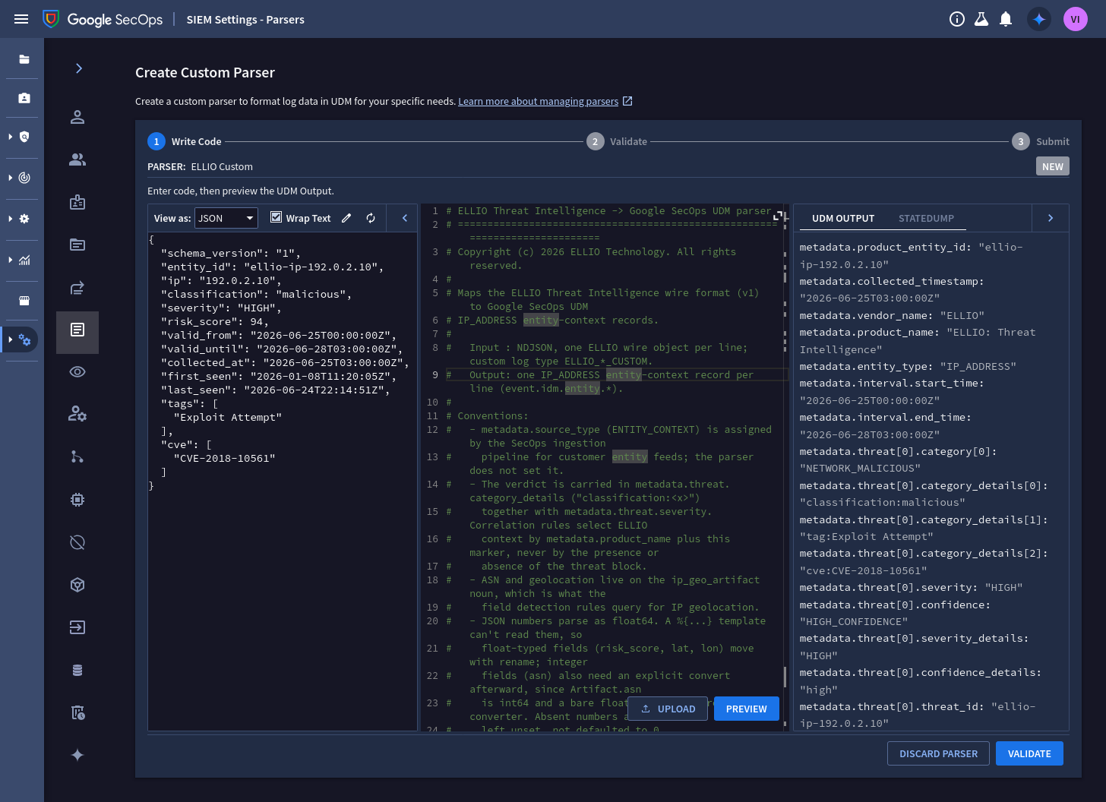The image size is (1106, 802).
Task: Open the ingestion arrow-into-box settings icon
Action: (77, 627)
